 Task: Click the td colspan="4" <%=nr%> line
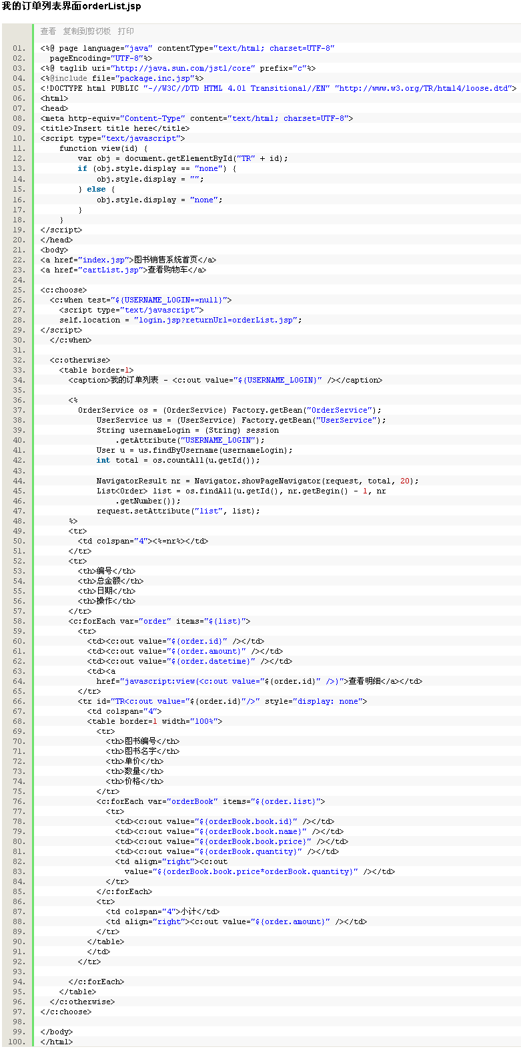point(143,541)
